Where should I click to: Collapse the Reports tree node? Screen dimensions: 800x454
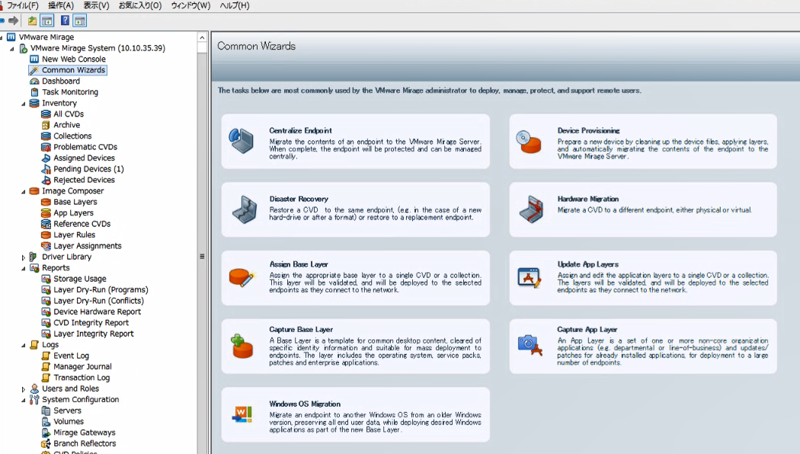coord(23,268)
